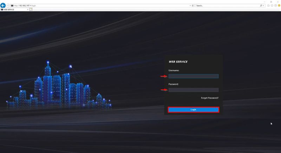
Task: Click the address bar URL field
Action: [x=100, y=6]
